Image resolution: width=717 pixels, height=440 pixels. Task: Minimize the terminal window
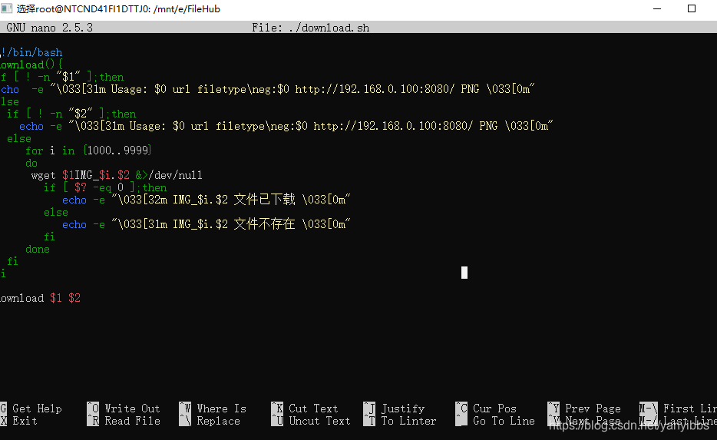657,8
